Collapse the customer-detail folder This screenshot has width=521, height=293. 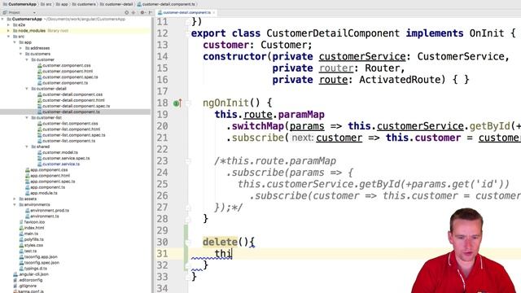[x=27, y=89]
